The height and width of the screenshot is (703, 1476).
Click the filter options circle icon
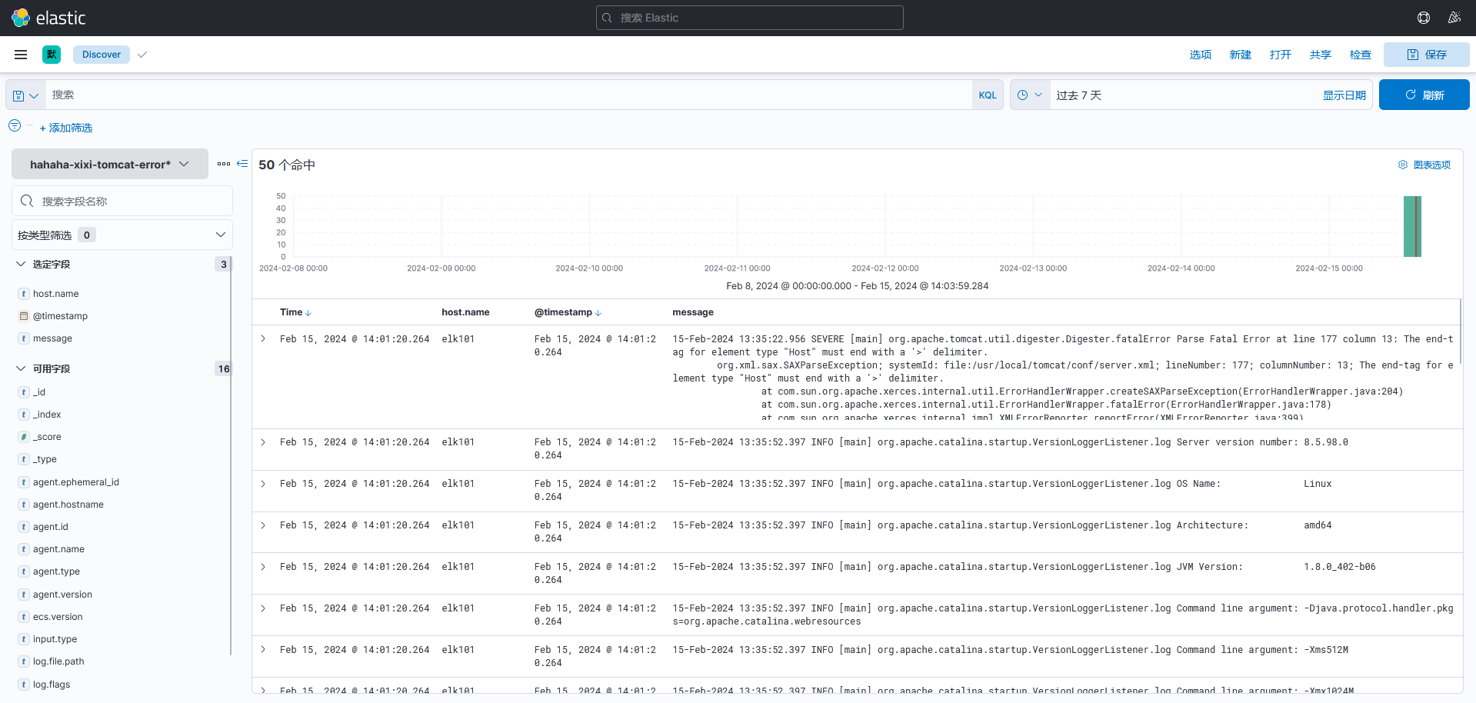[x=15, y=126]
